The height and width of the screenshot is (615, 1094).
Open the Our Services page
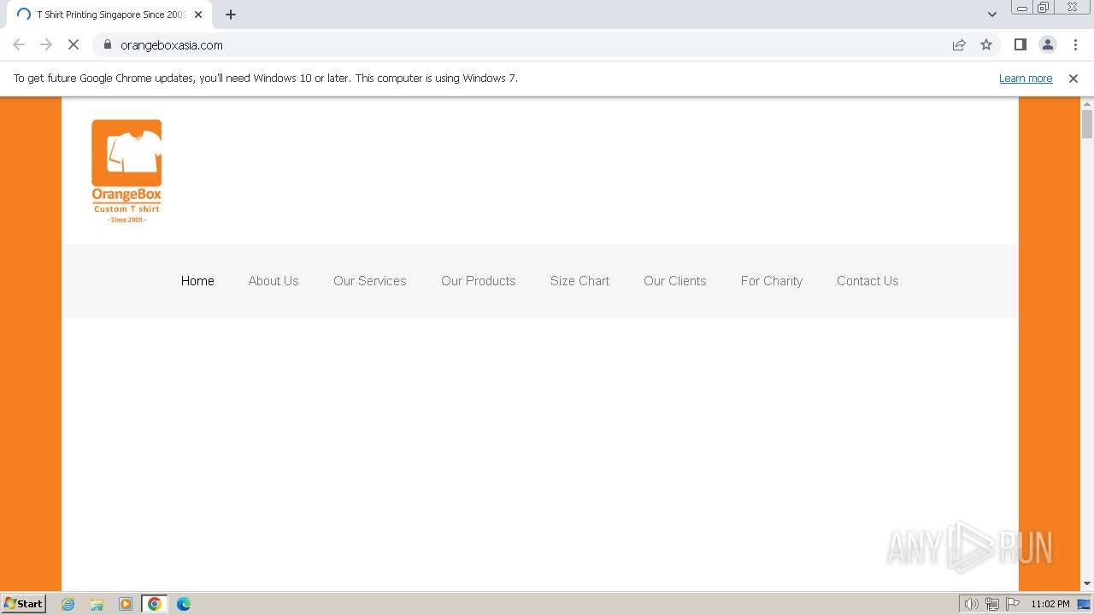click(370, 281)
